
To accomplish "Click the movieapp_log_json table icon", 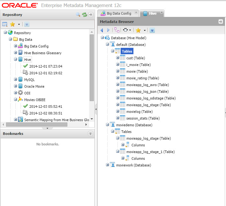I will coord(123,91).
